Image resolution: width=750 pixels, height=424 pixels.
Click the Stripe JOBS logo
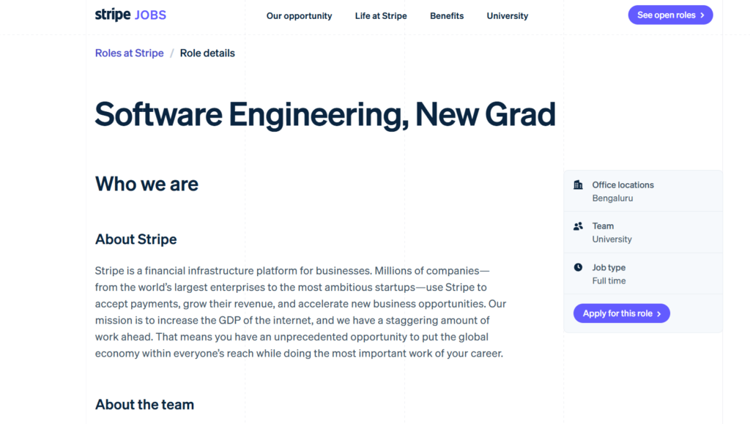(130, 15)
